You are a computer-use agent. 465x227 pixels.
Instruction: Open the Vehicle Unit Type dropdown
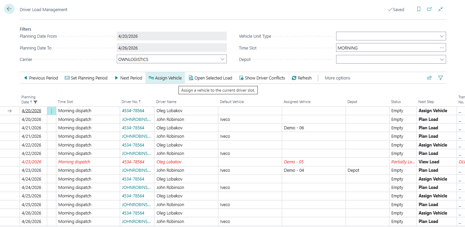pos(442,36)
